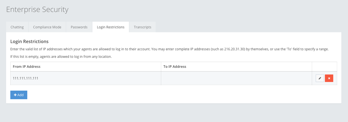This screenshot has width=348, height=122.
Task: Click the Enterprise Security page title
Action: coord(37,10)
